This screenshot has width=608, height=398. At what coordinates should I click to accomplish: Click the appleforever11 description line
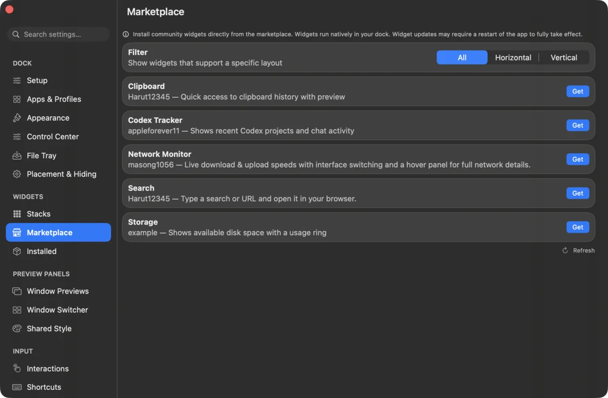(x=241, y=131)
